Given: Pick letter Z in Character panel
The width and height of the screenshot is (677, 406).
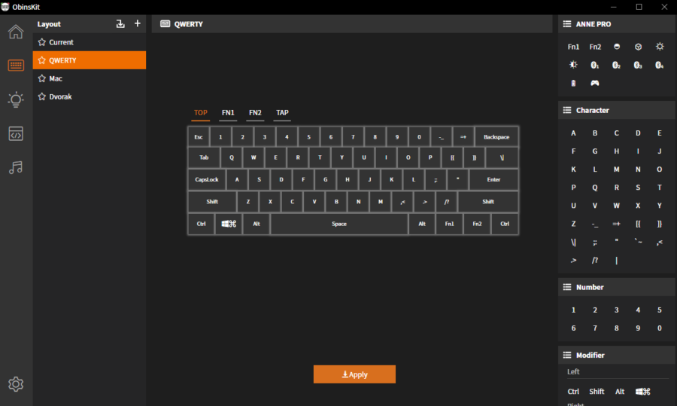Looking at the screenshot, I should point(573,224).
